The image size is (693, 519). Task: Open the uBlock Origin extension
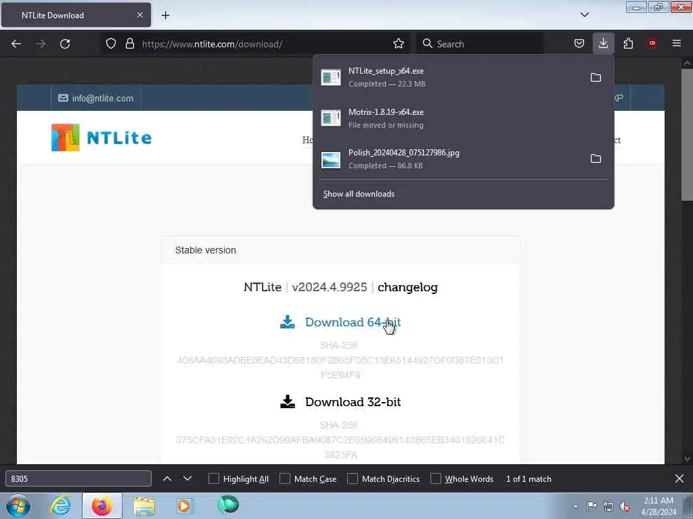pos(652,43)
